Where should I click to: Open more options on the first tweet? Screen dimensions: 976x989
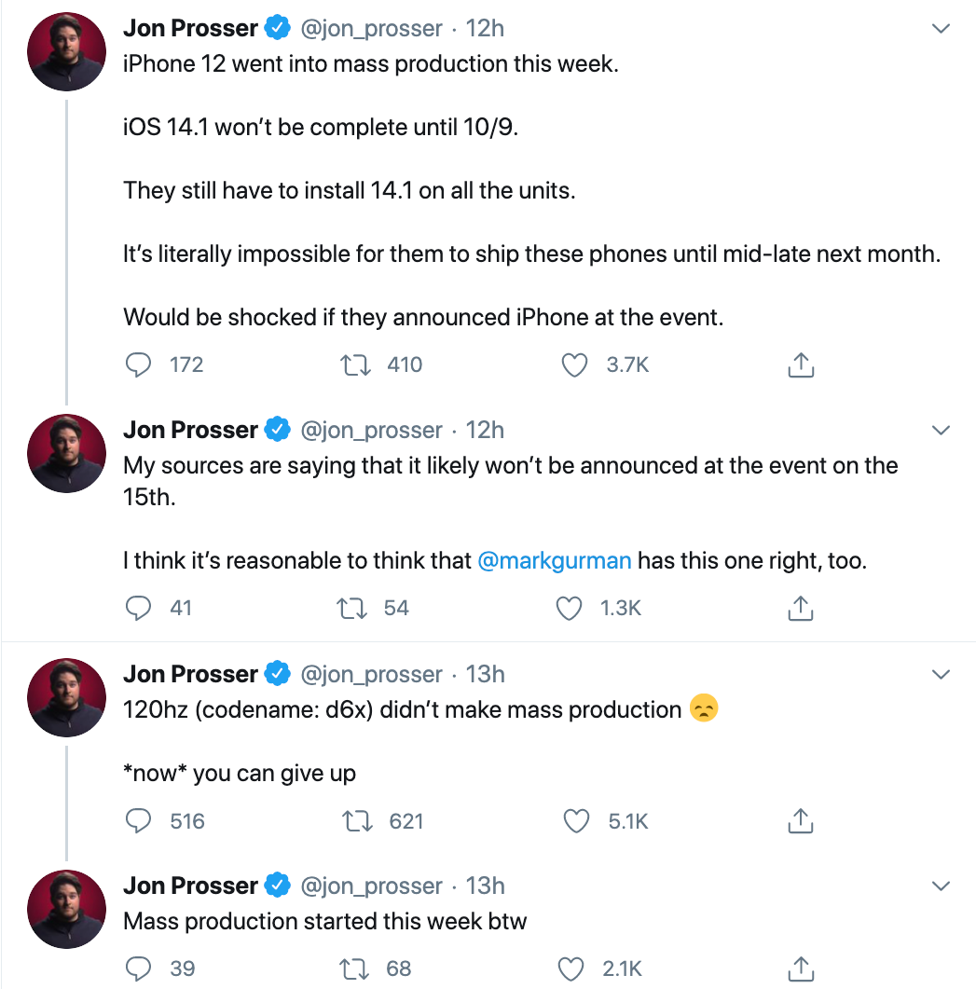pyautogui.click(x=941, y=29)
